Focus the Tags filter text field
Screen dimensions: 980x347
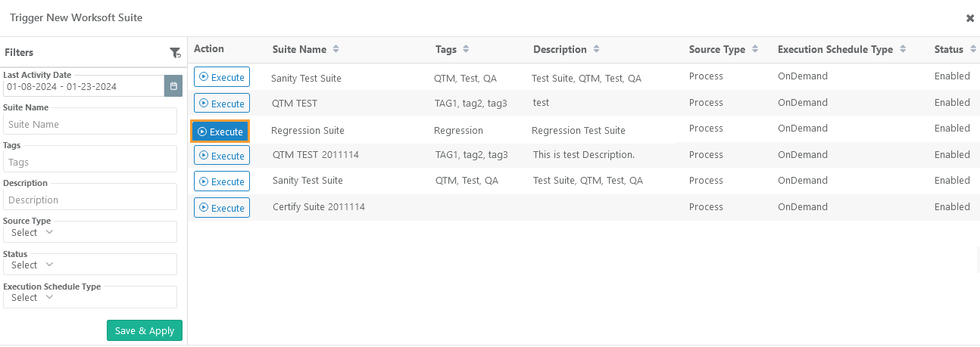89,162
